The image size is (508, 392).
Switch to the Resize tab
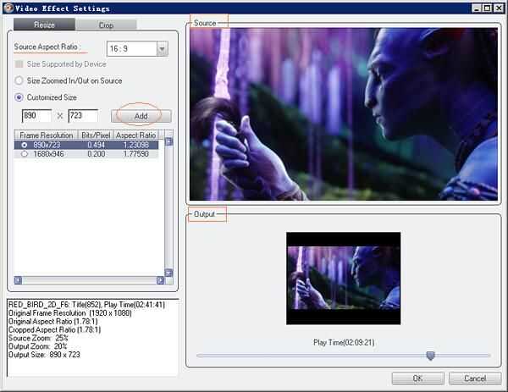[44, 25]
